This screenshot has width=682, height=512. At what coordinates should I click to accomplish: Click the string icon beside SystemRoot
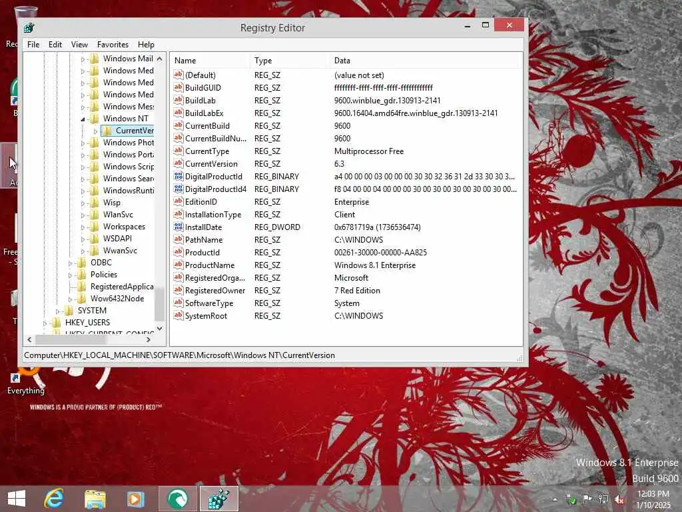pyautogui.click(x=178, y=315)
